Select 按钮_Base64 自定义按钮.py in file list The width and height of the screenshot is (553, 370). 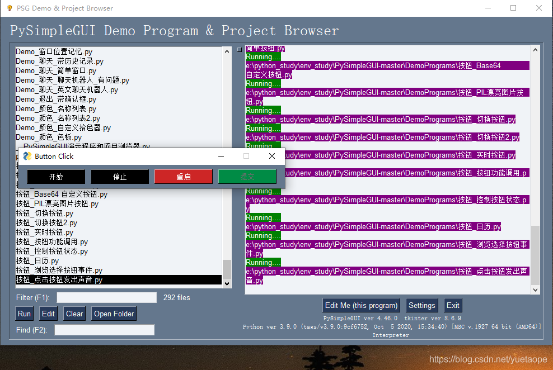119,195
